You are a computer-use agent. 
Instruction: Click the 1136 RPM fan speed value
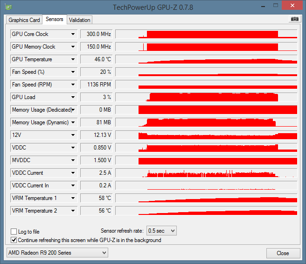(x=97, y=85)
